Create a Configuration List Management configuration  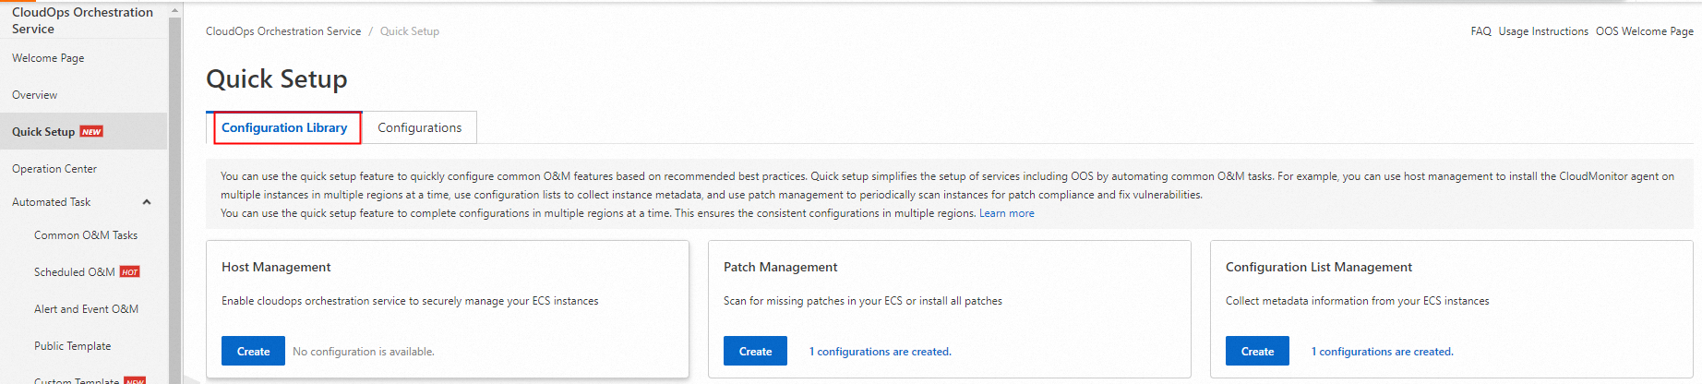point(1257,351)
